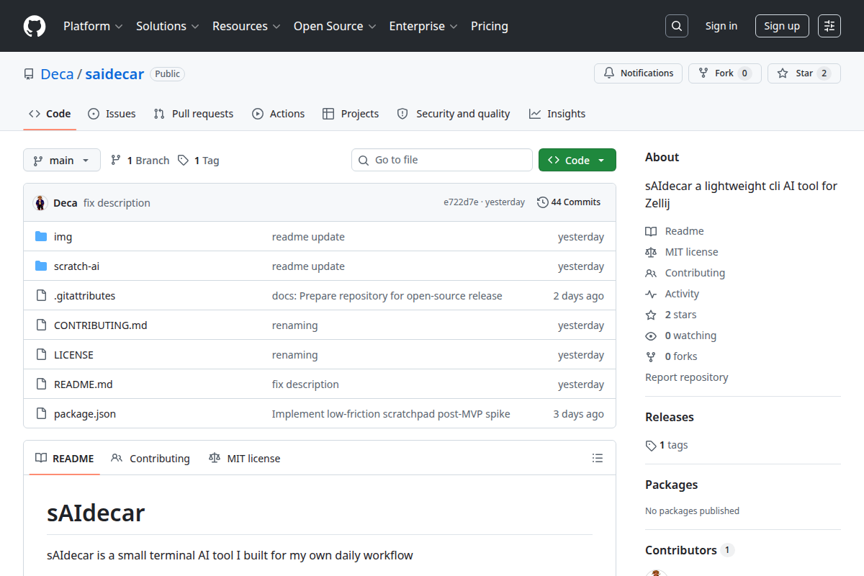Expand the Resources dropdown
864x576 pixels.
coord(246,26)
